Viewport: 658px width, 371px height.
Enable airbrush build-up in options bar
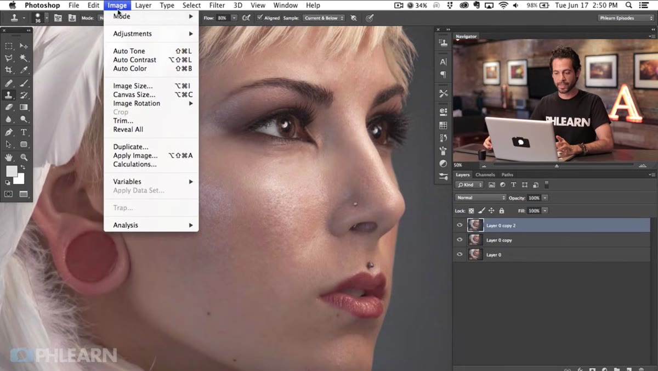point(246,18)
